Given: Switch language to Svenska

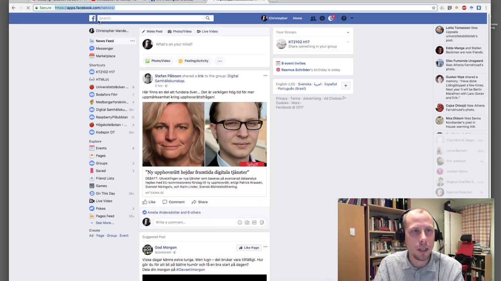Looking at the screenshot, I should [x=305, y=84].
